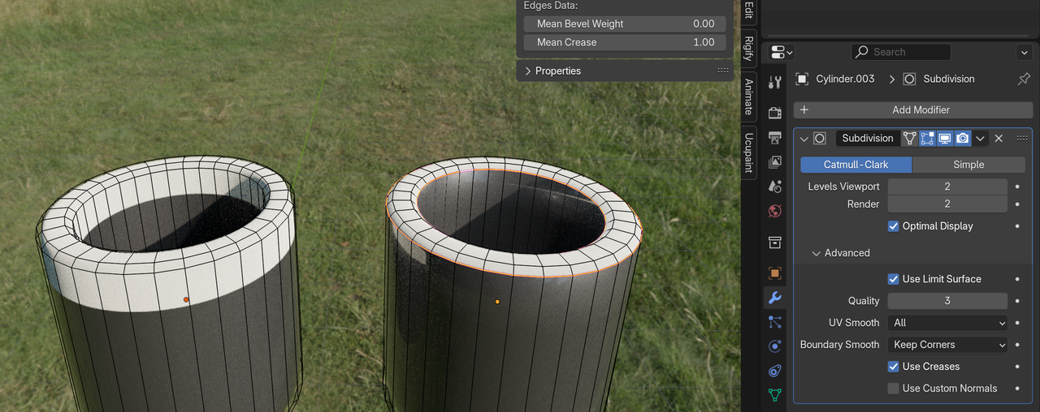Click the Subdivision modifier name field
This screenshot has width=1040, height=412.
tap(867, 139)
